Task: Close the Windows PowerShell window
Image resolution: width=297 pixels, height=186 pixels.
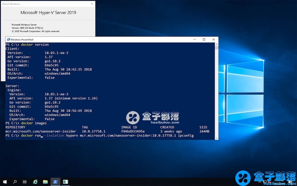Action: pyautogui.click(x=213, y=39)
